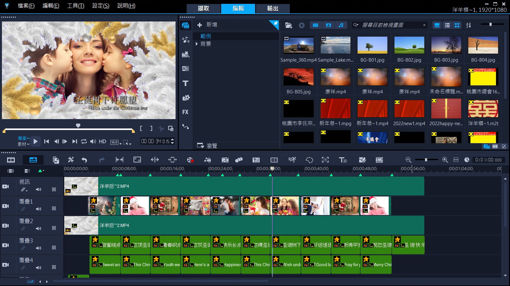Click the scissors split clip icon

tap(161, 129)
